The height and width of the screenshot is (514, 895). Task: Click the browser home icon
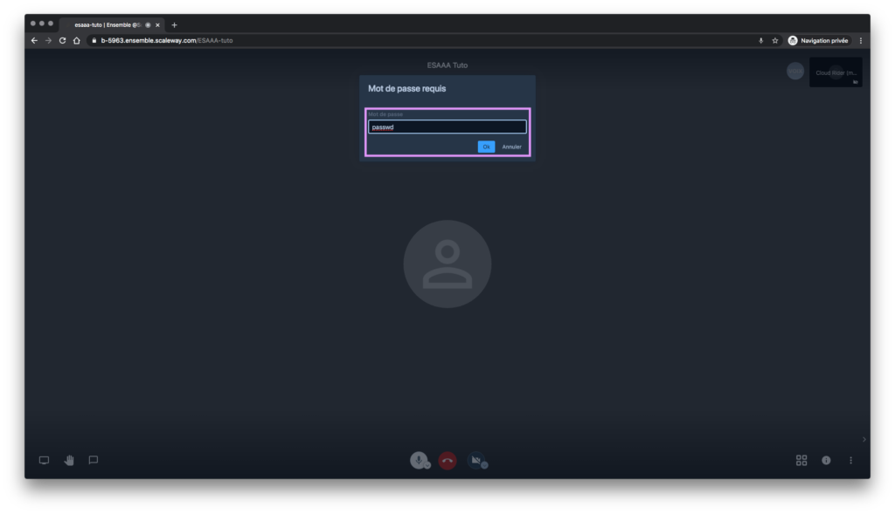[x=77, y=40]
